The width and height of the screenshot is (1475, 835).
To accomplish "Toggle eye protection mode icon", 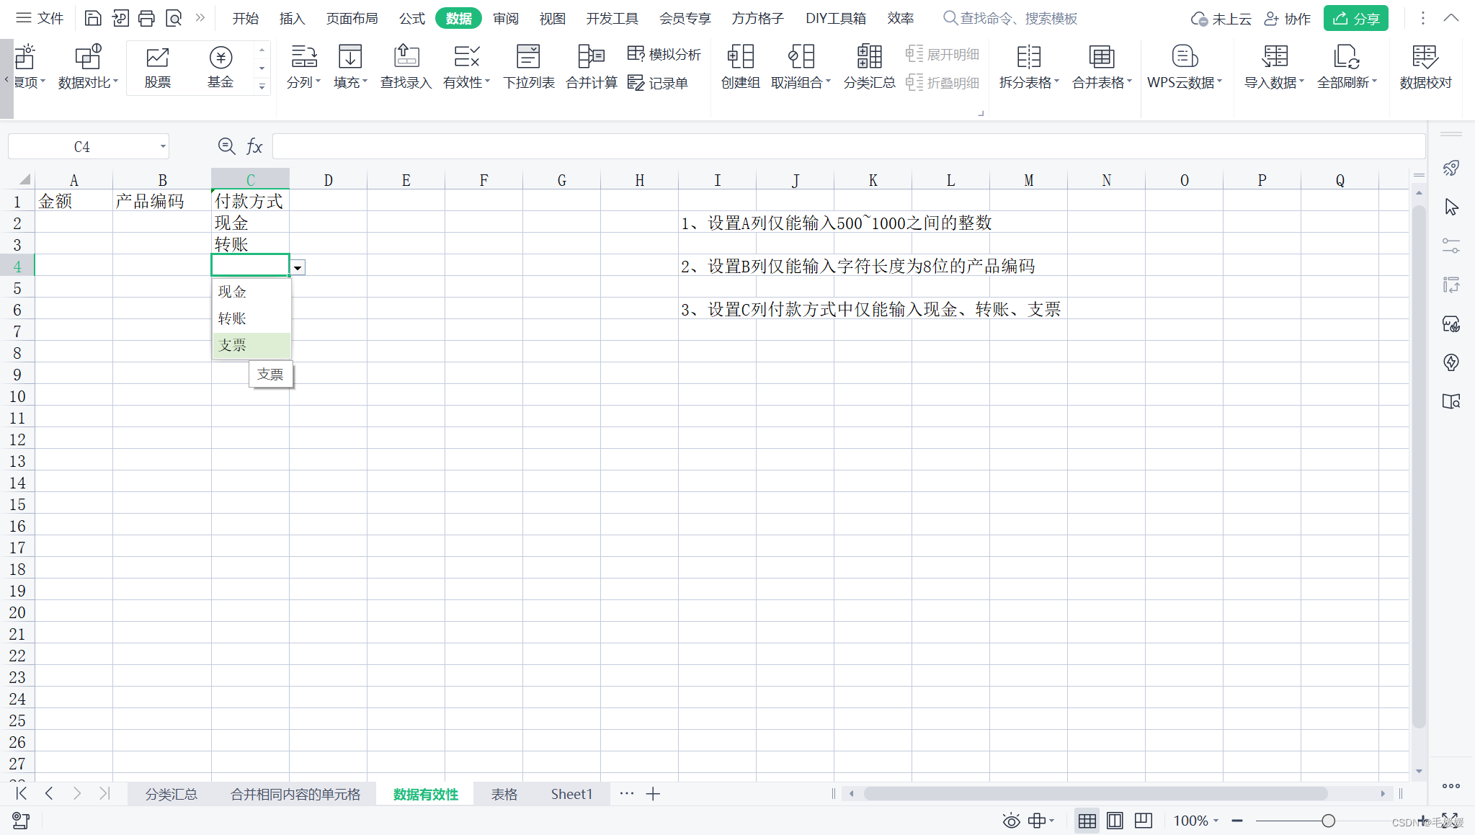I will tap(1011, 821).
